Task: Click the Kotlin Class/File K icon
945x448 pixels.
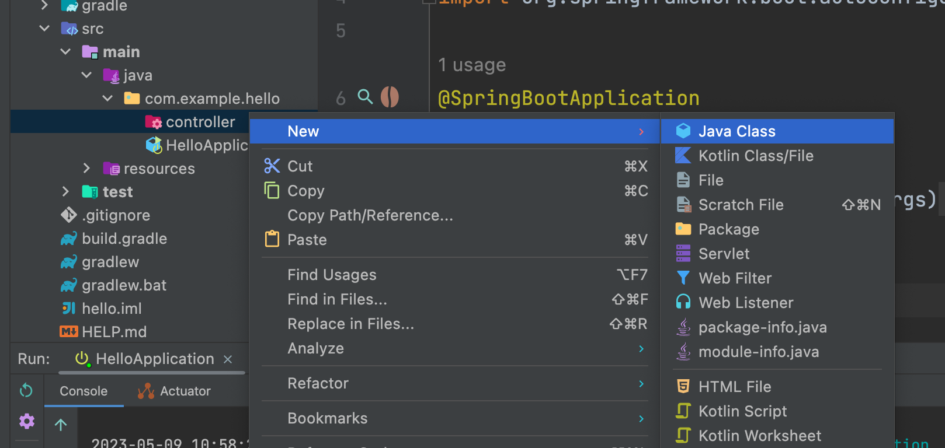Action: [683, 156]
